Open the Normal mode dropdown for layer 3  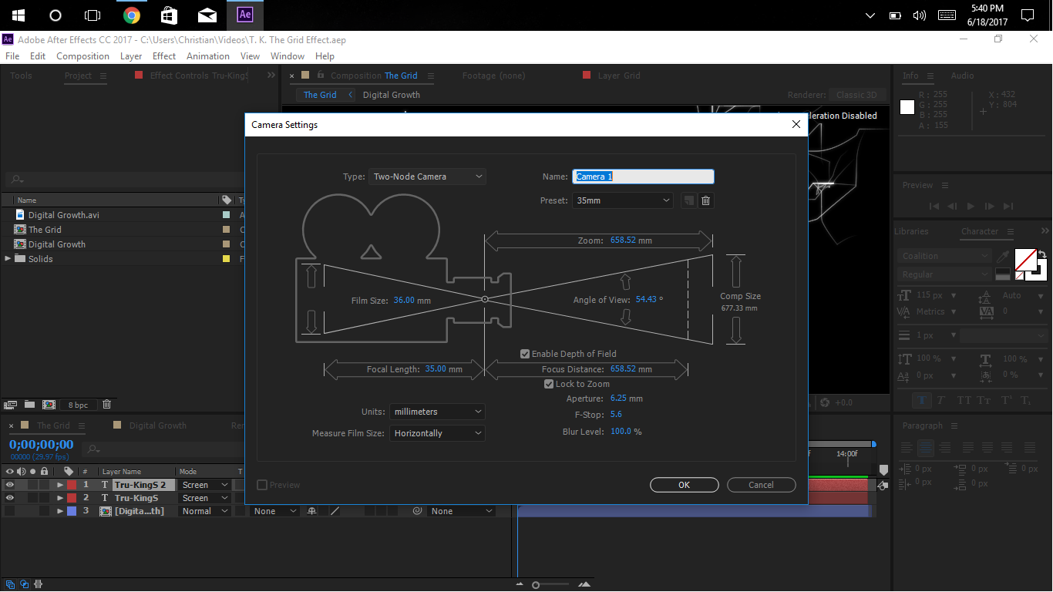[204, 511]
